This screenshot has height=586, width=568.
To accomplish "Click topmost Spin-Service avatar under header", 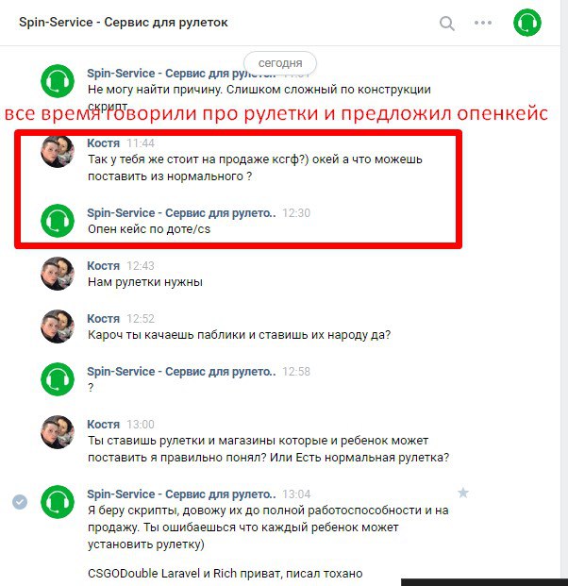I will coord(58,81).
